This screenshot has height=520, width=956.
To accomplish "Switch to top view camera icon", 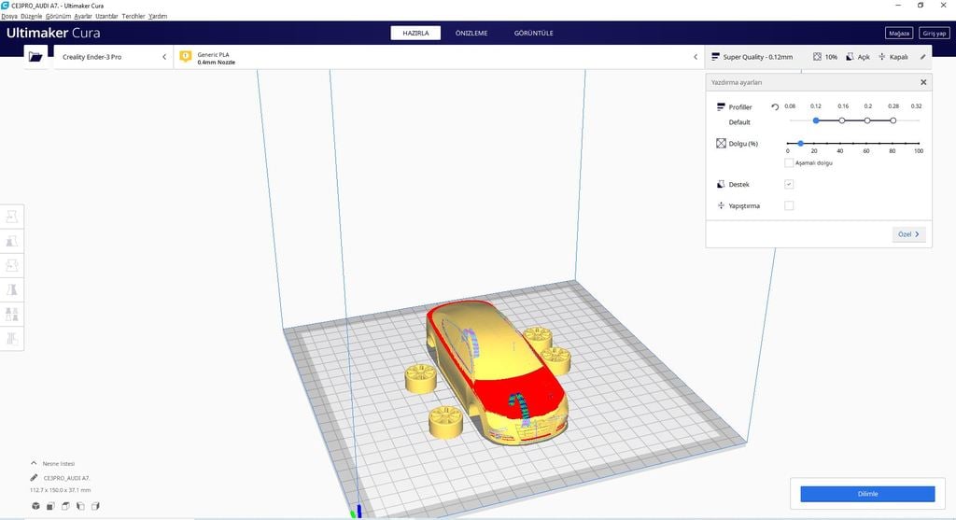I will tap(65, 506).
